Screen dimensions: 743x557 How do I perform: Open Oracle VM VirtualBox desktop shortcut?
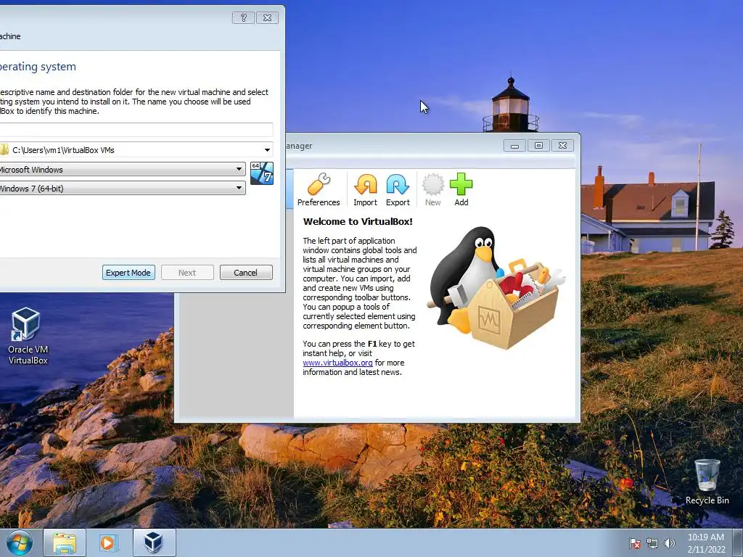click(x=28, y=336)
